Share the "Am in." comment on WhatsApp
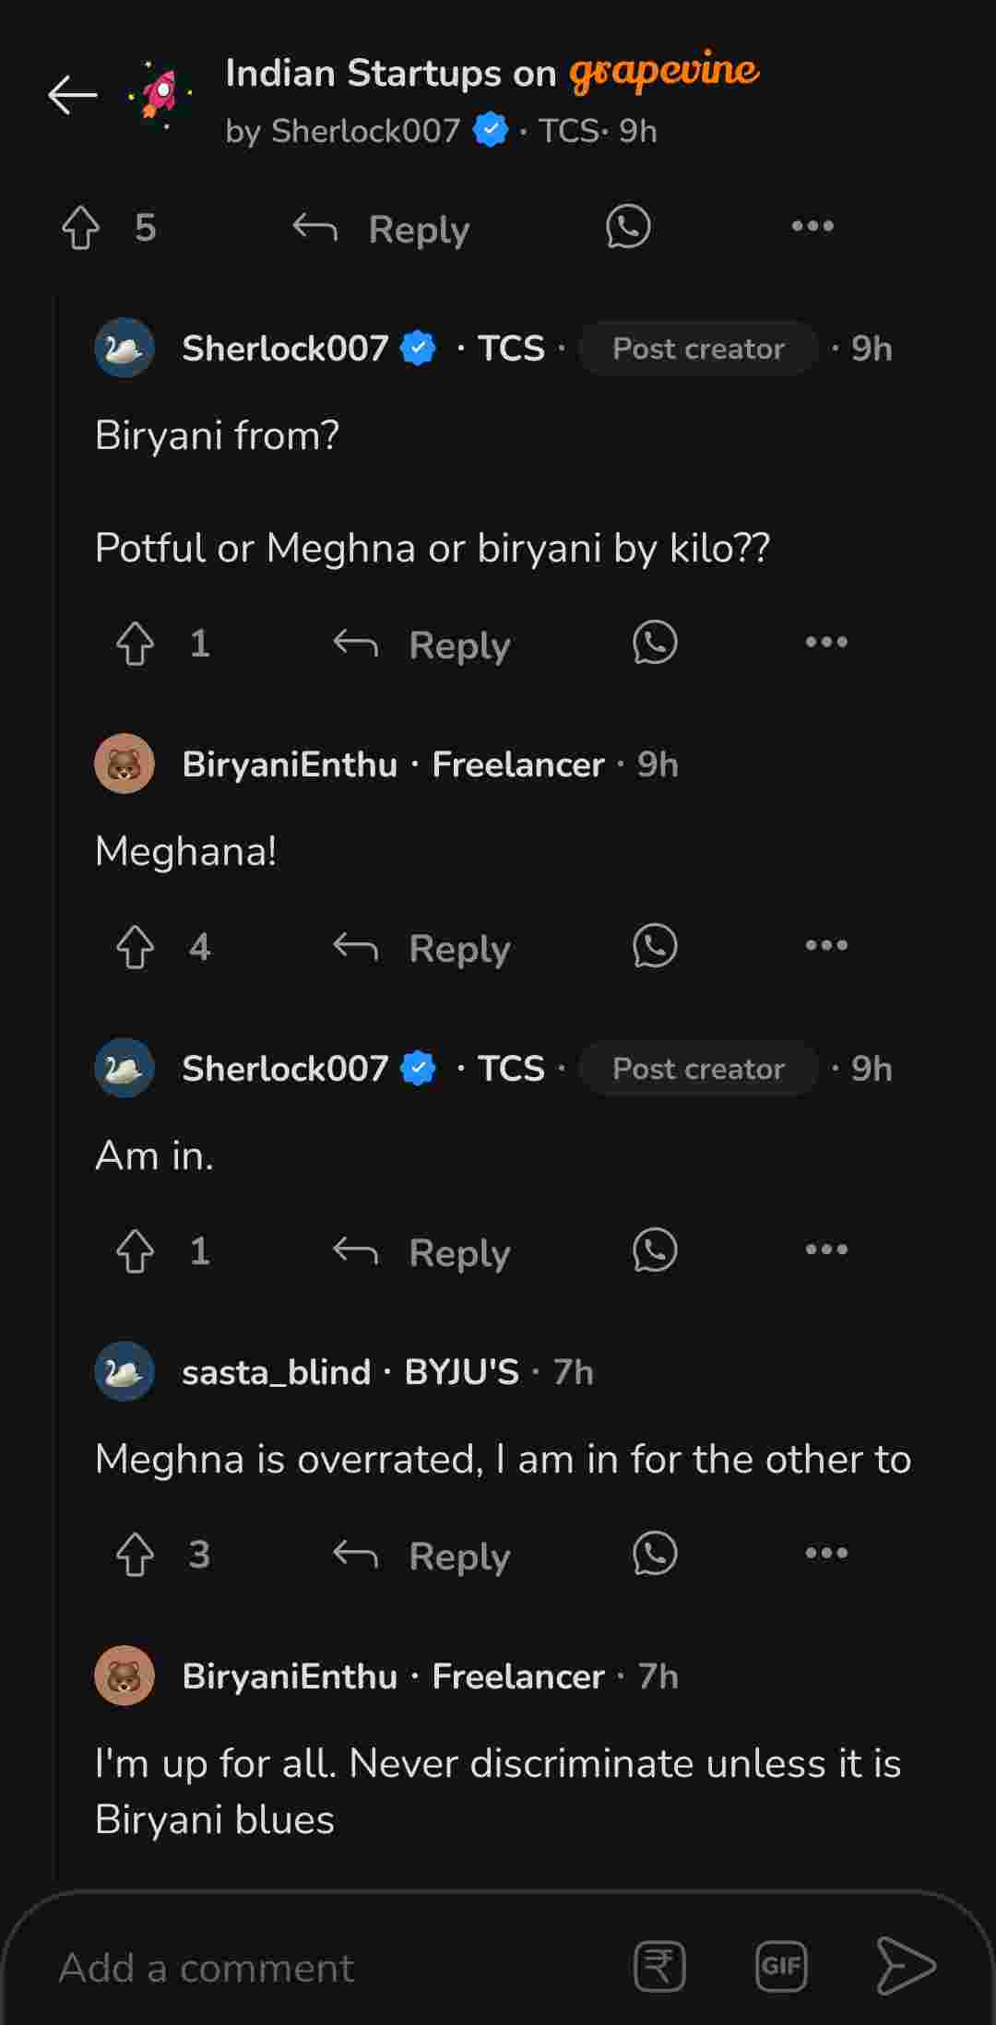The image size is (996, 2025). (x=655, y=1250)
